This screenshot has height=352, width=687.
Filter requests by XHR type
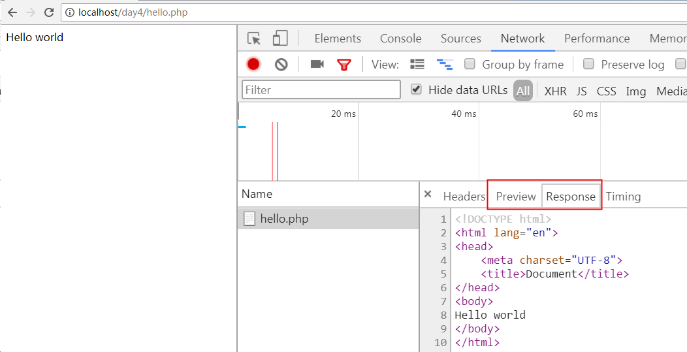(x=555, y=91)
